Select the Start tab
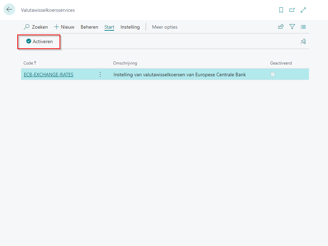The width and height of the screenshot is (328, 246). (109, 27)
